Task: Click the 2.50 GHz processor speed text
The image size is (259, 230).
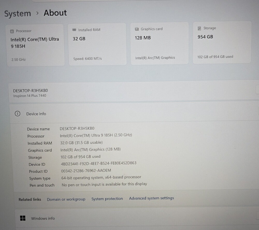Action: click(x=18, y=60)
